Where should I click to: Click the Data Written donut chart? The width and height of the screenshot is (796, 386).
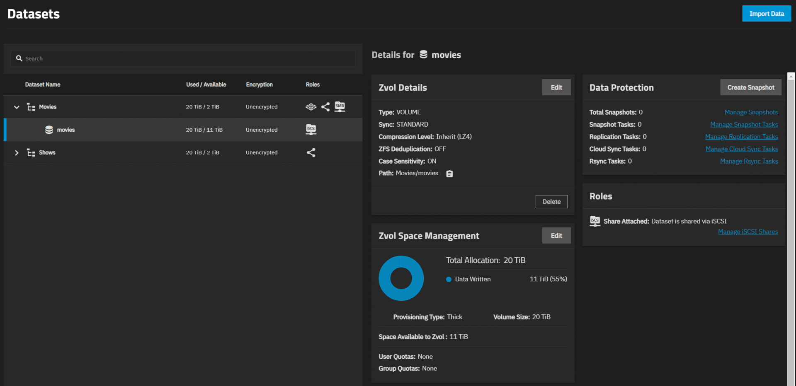tap(401, 278)
